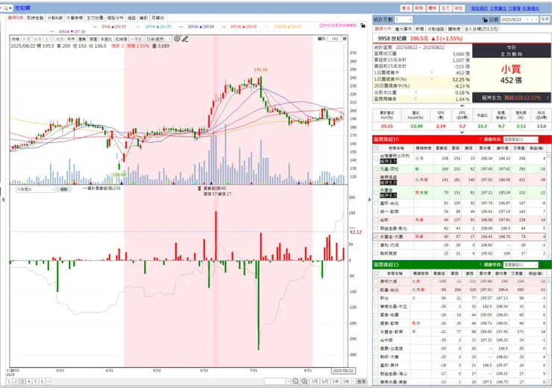Image resolution: width=552 pixels, height=388 pixels.
Task: Click the question mark in 當沖主力 bar
Action: click(548, 98)
